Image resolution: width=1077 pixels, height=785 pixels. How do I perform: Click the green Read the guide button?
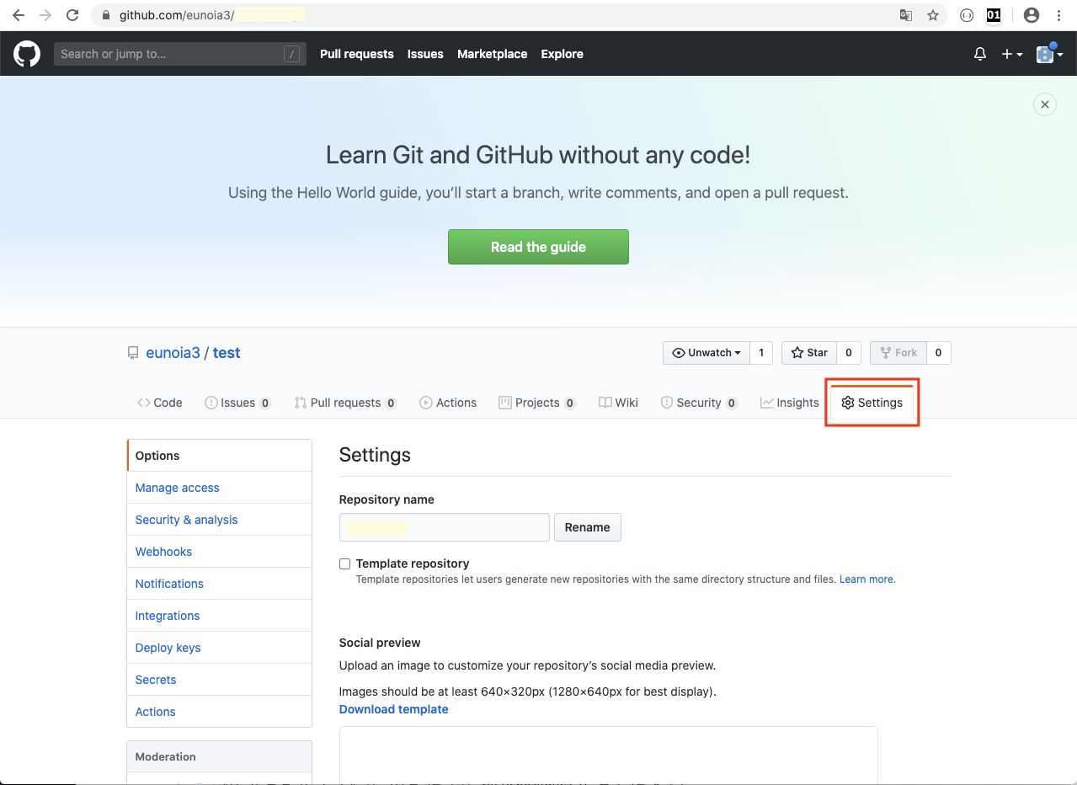538,247
